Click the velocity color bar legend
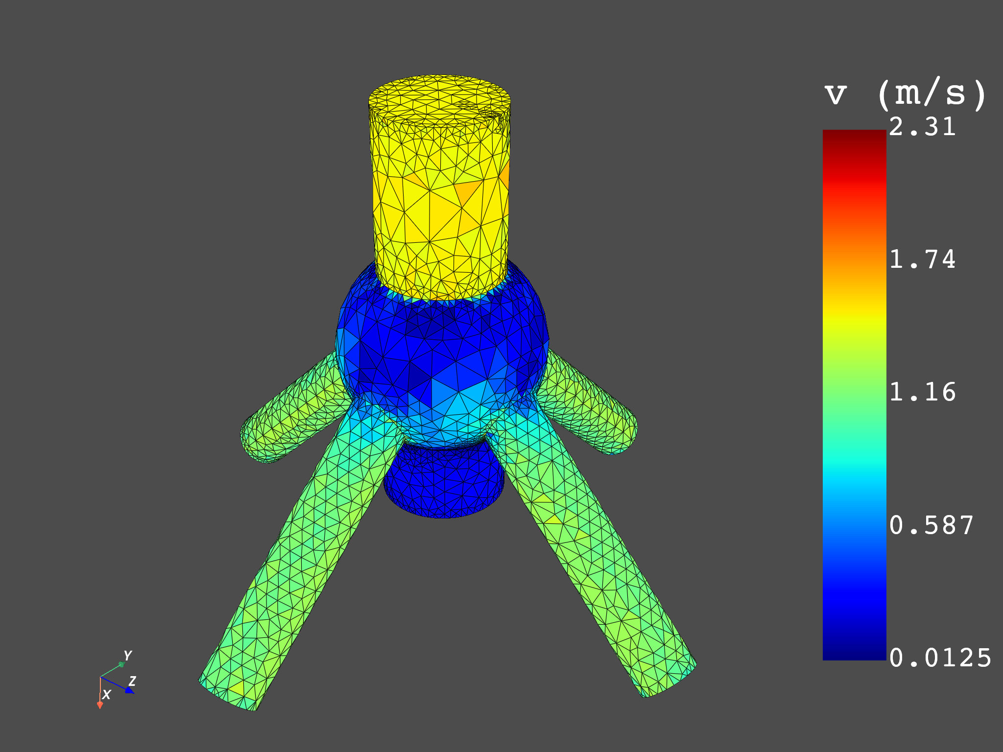 pyautogui.click(x=854, y=395)
